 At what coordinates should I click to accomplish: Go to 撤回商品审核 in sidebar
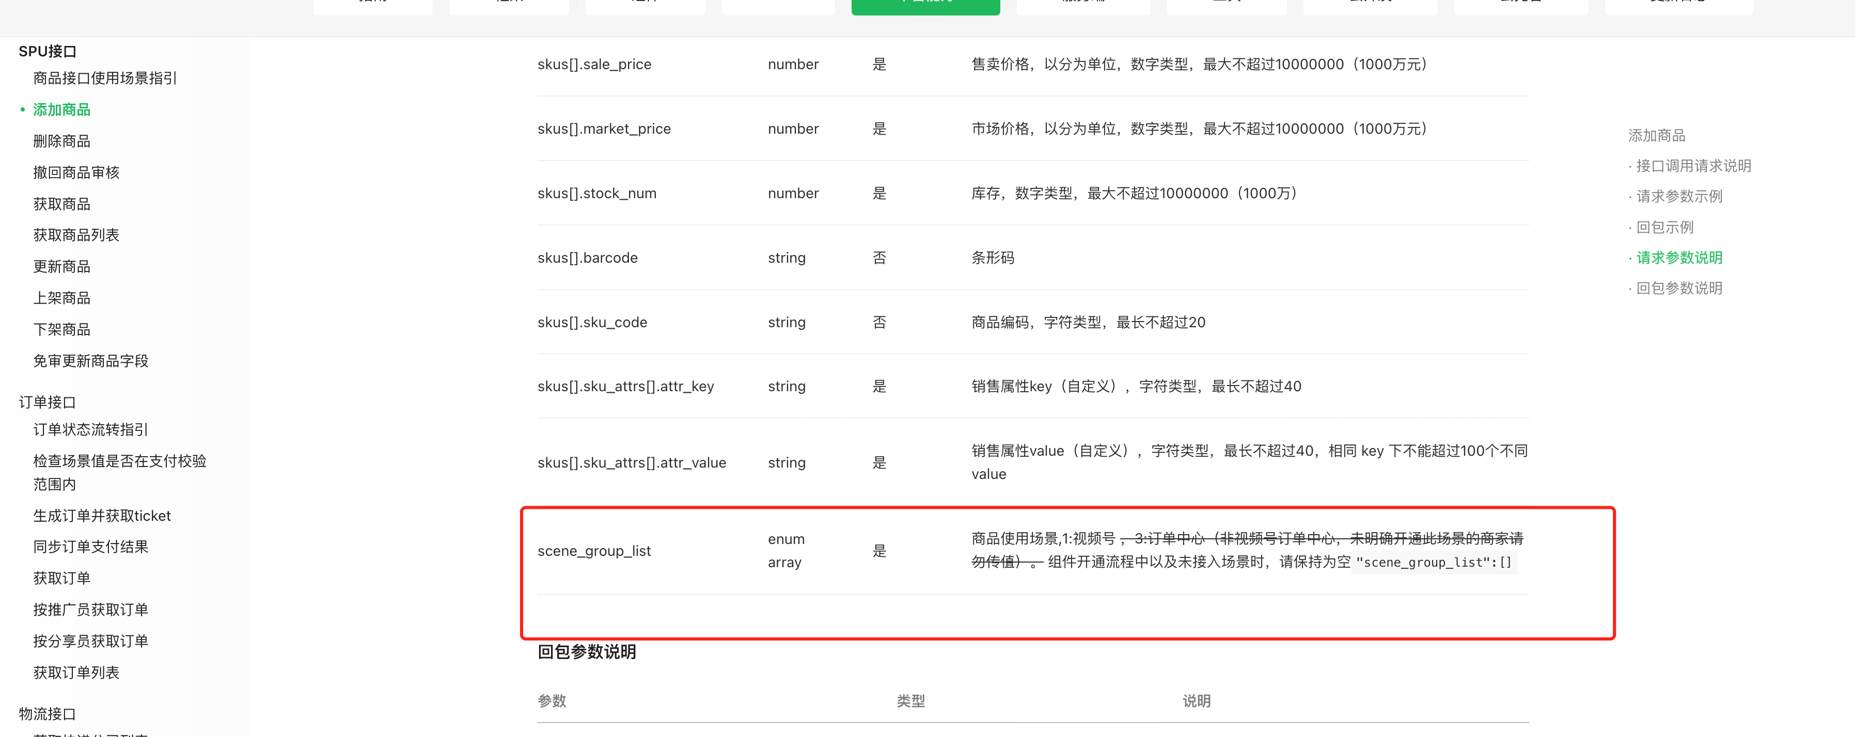[75, 173]
